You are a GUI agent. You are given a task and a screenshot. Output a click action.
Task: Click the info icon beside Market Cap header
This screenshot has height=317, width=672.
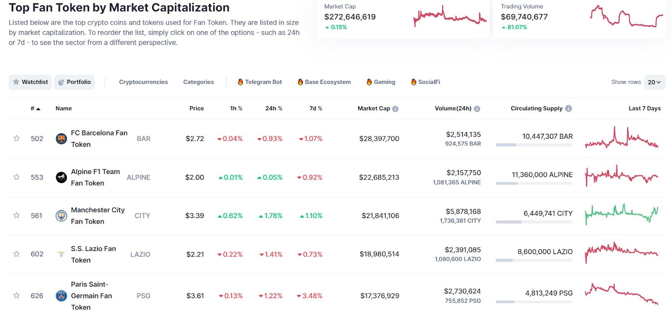pyautogui.click(x=395, y=108)
